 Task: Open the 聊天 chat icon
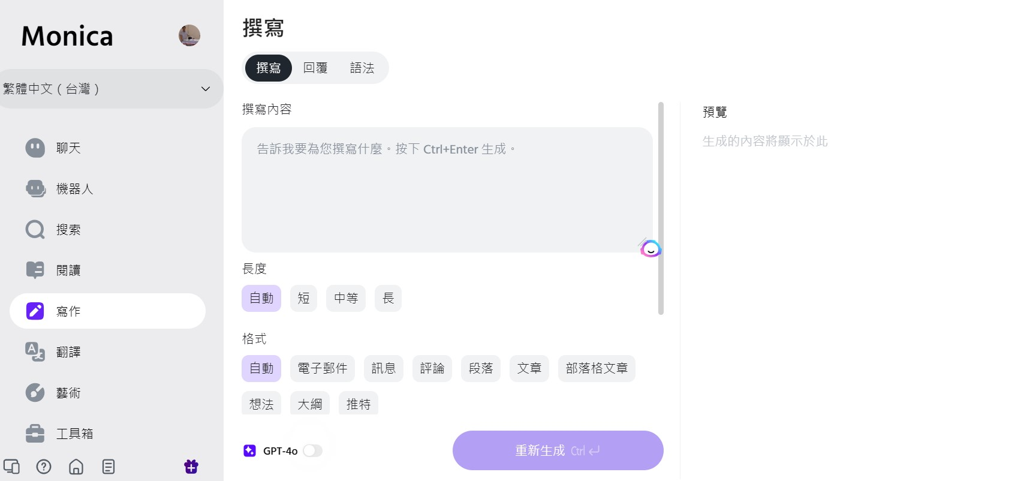pyautogui.click(x=35, y=148)
